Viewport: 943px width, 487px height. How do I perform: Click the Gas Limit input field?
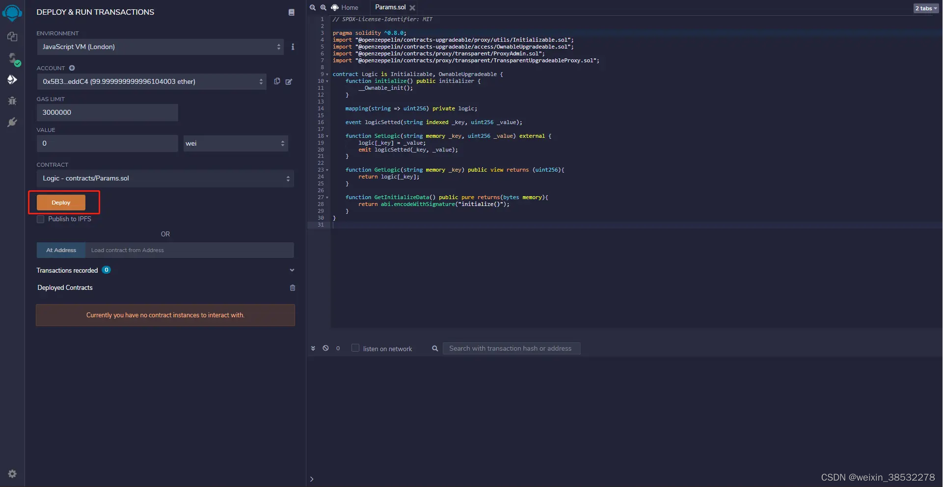(x=108, y=112)
